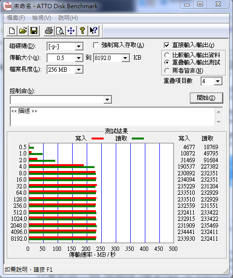Save results with the floppy disk icon
The image size is (233, 278).
pyautogui.click(x=34, y=31)
